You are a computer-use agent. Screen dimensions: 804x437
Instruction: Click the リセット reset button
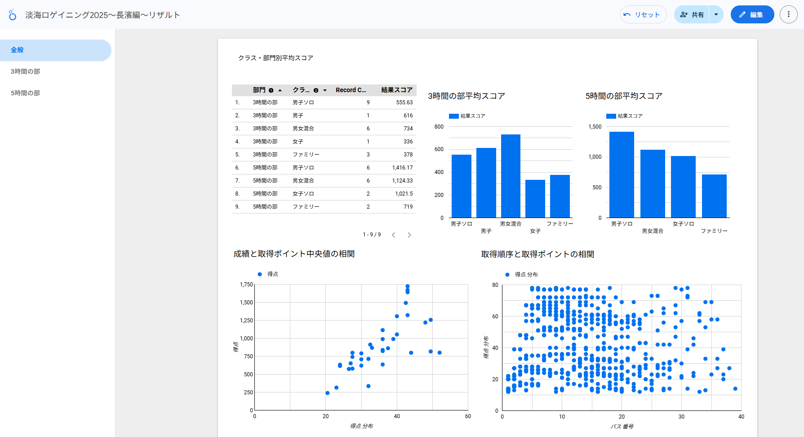coord(643,14)
